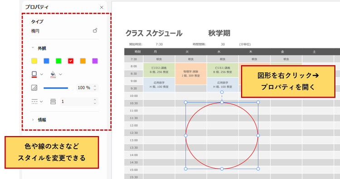Close the プロパティ panel

click(x=102, y=7)
